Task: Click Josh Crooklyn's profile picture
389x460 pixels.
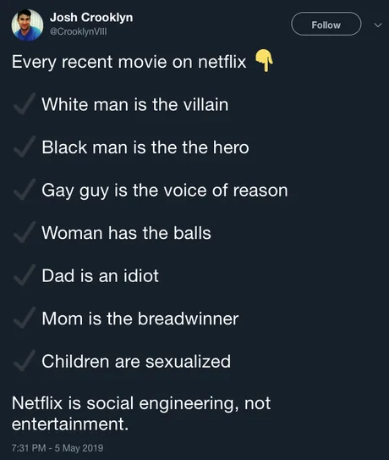Action: click(x=27, y=25)
